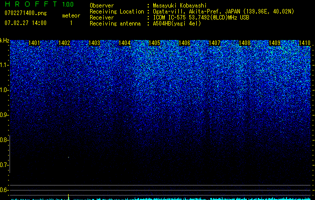Click the 1408 time marker
Viewport: 315px width, 200px height.
click(x=245, y=43)
